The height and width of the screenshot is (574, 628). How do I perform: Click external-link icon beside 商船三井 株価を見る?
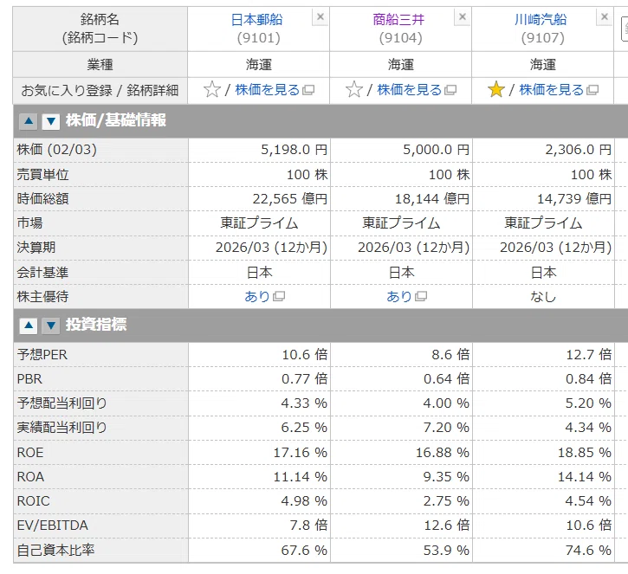450,90
